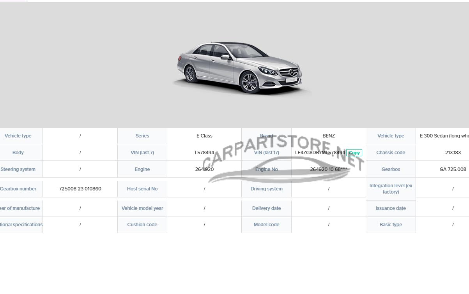
Task: Click the Host serial No label
Action: [x=142, y=189]
